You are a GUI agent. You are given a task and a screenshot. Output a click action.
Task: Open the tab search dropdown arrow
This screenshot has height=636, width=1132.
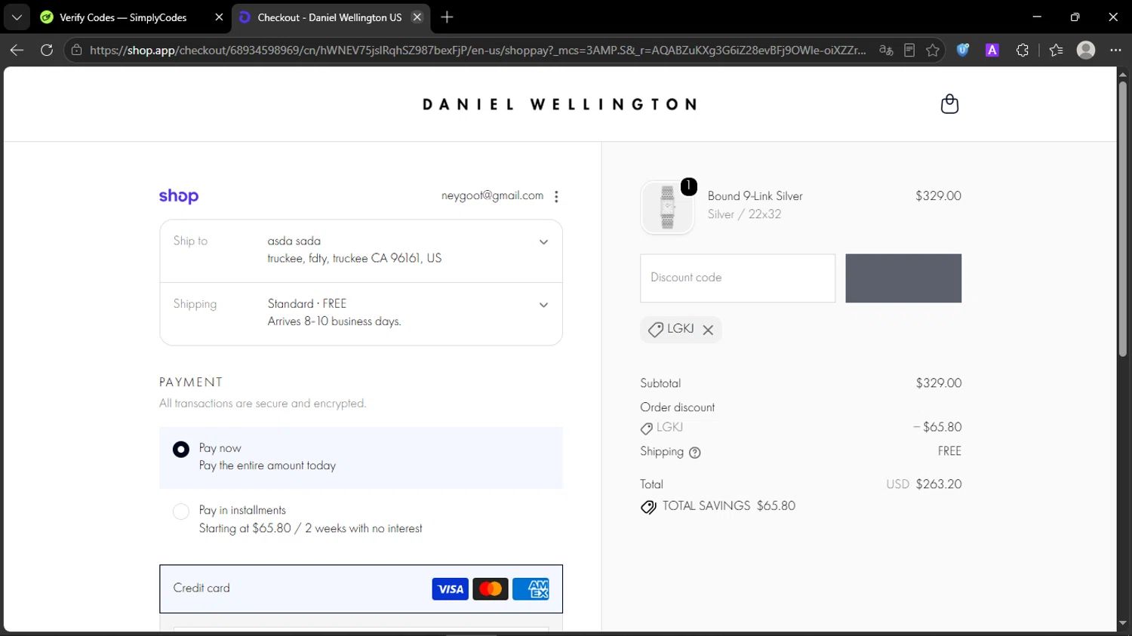coord(17,17)
